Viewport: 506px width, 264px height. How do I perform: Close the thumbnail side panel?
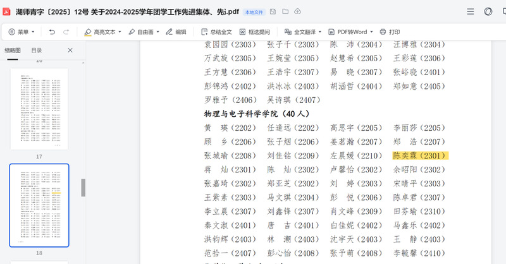(x=70, y=50)
